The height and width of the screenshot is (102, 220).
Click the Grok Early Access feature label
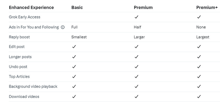[x=24, y=17]
